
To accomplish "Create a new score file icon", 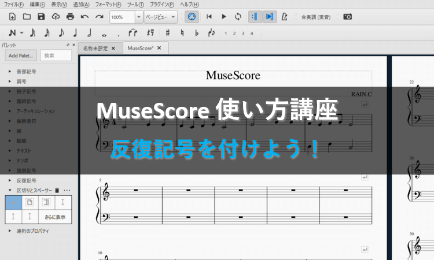I will (12, 17).
